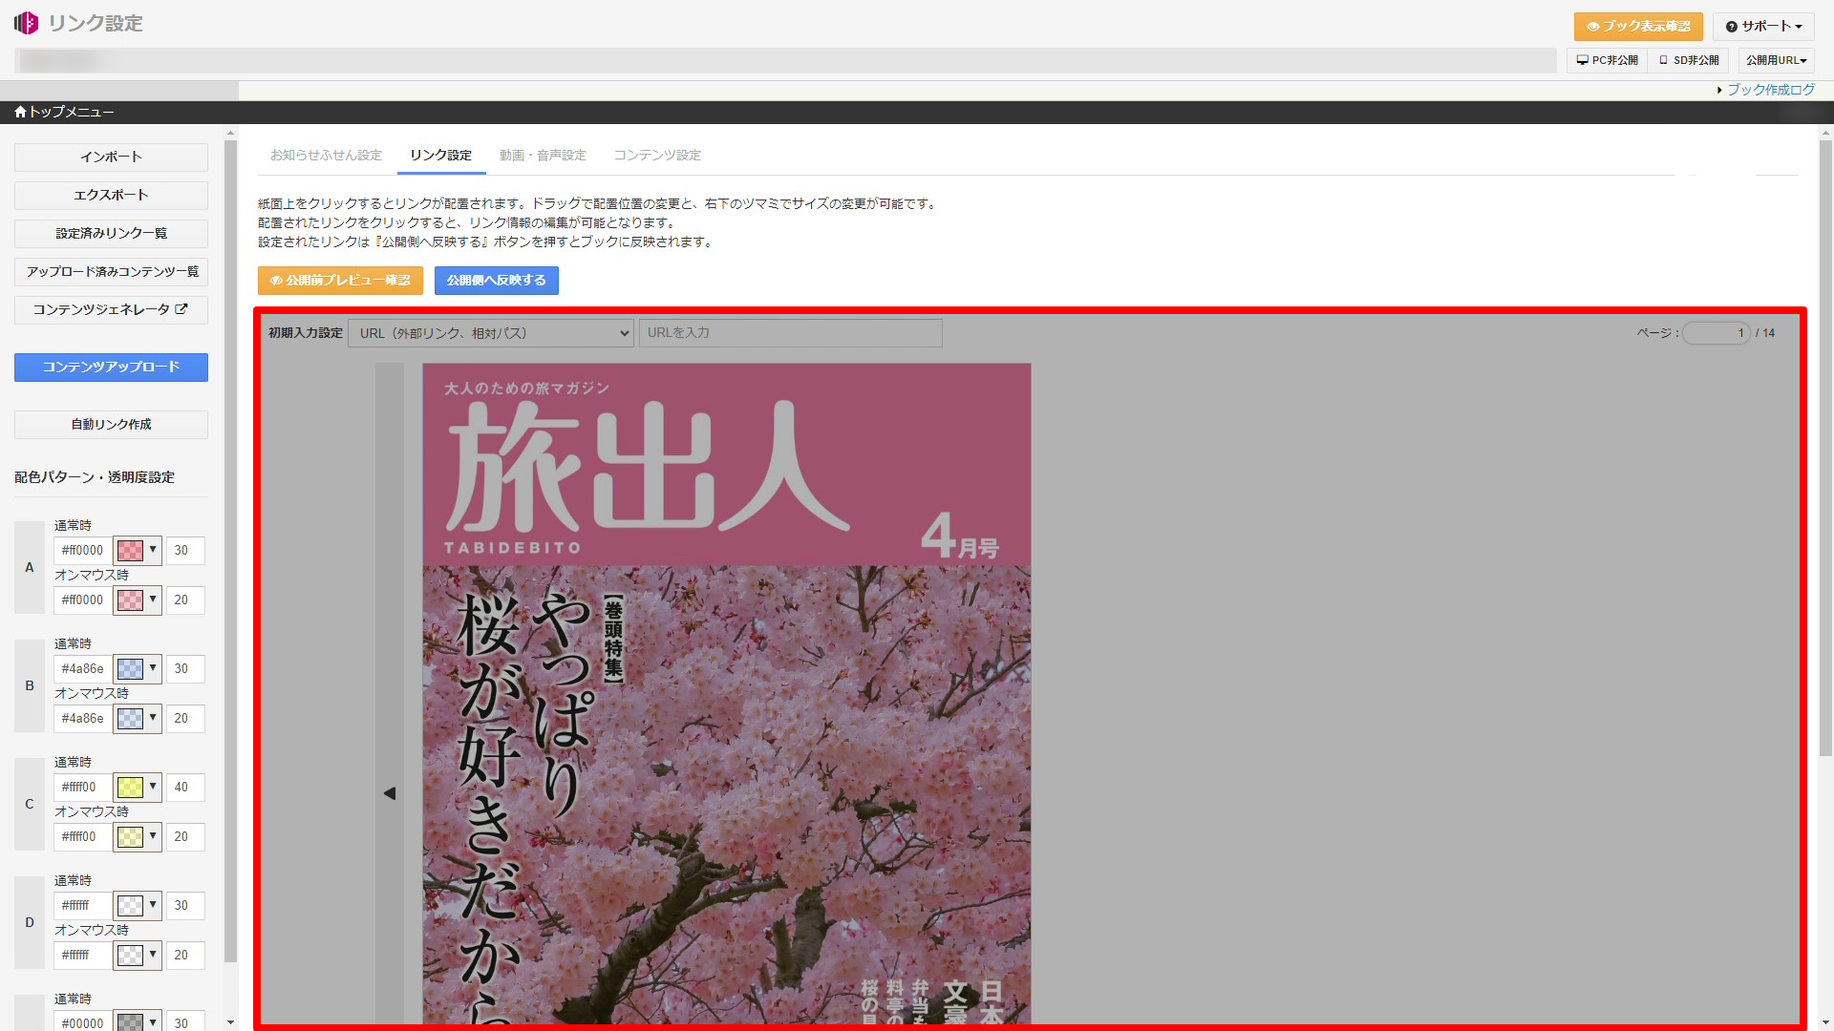Screen dimensions: 1834x1031
Task: Switch to the お知らせふせん設定 tab
Action: 325,155
